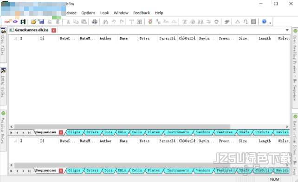Switch to the Vendors tab in lower pane
Image resolution: width=298 pixels, height=182 pixels.
(x=203, y=170)
